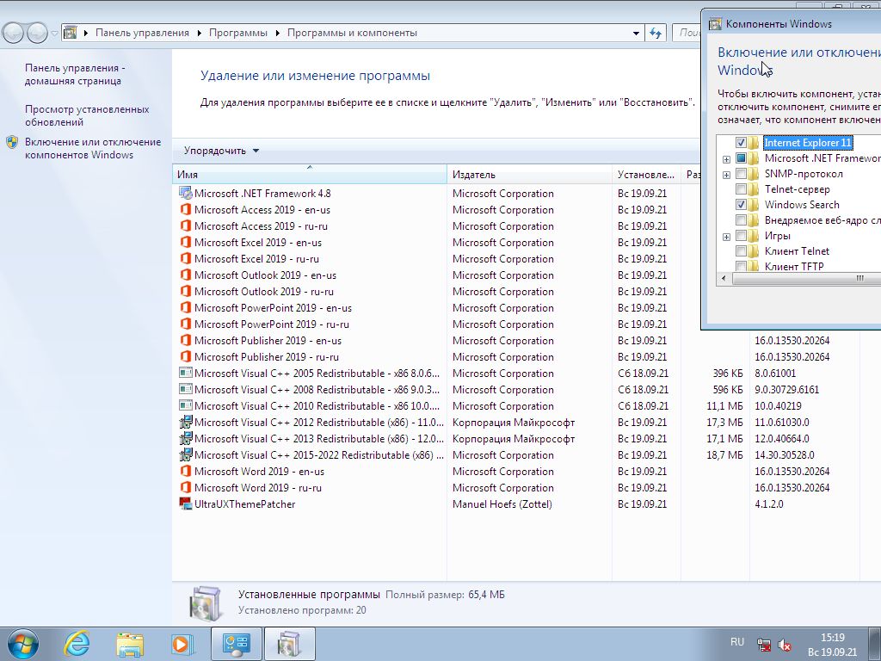Enable the Клиент TFTP component checkbox

coord(741,266)
